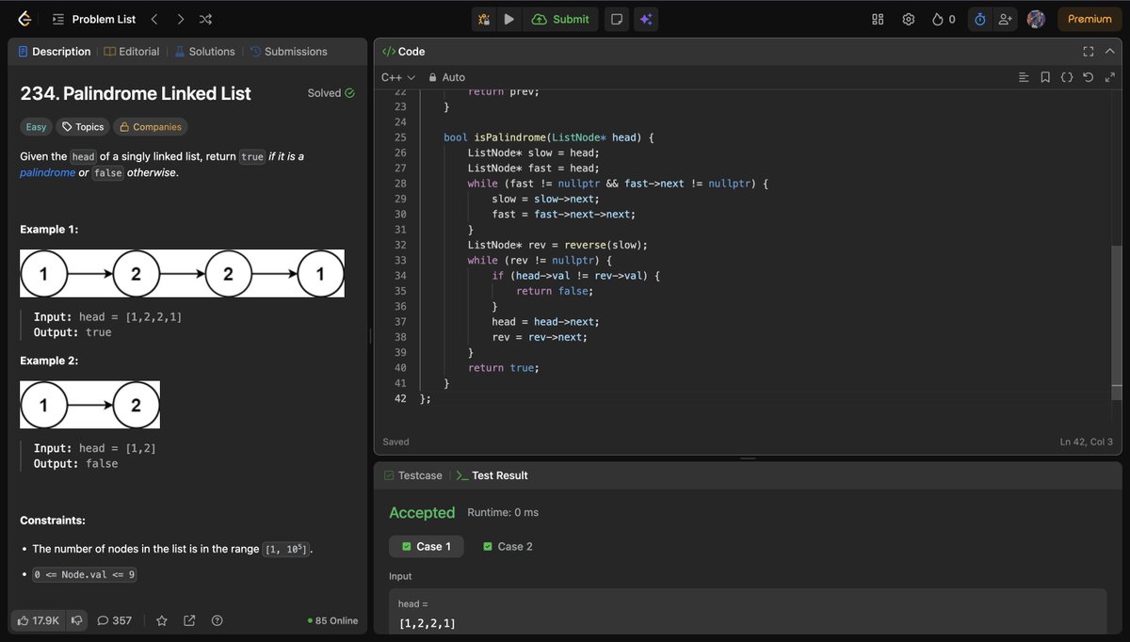Click the Easy difficulty tag
1130x642 pixels.
tap(36, 127)
